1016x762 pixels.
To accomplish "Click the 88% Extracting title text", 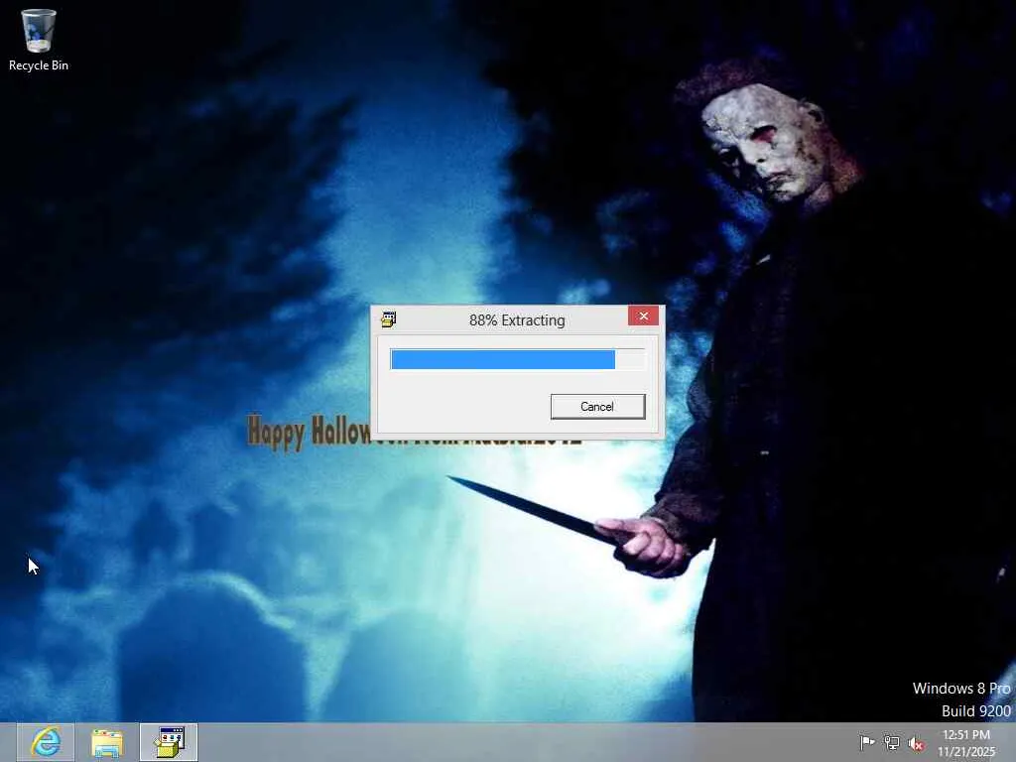I will point(517,320).
